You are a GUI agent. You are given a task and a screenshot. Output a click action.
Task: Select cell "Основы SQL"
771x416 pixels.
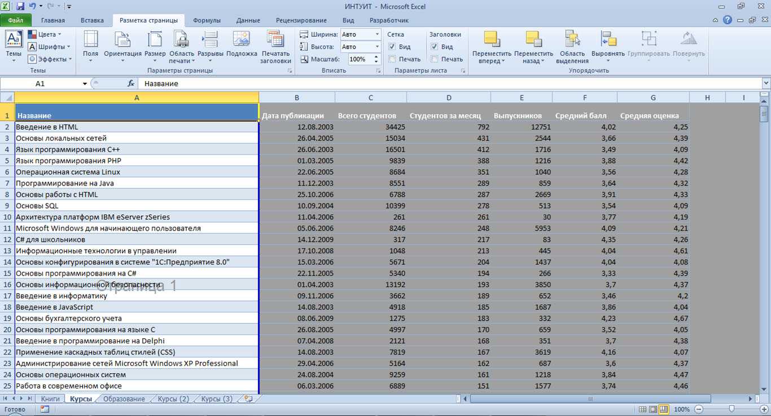137,206
